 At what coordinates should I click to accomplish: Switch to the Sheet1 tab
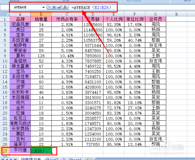(75, 159)
